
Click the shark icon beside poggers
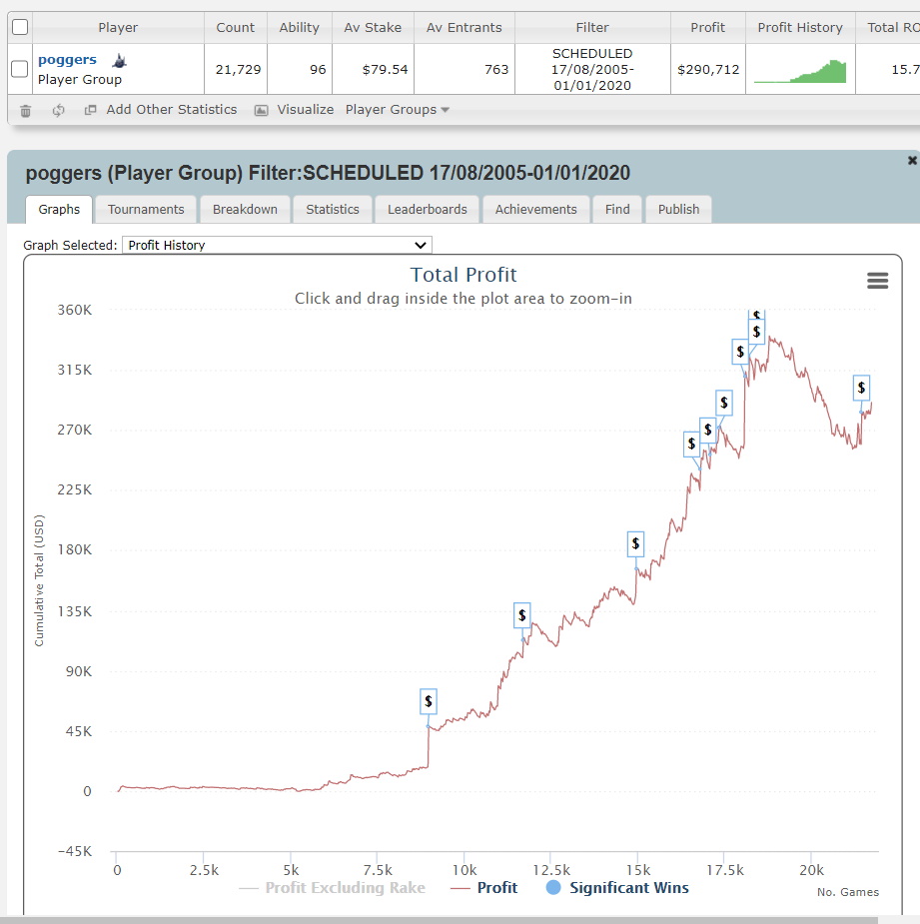pos(120,60)
